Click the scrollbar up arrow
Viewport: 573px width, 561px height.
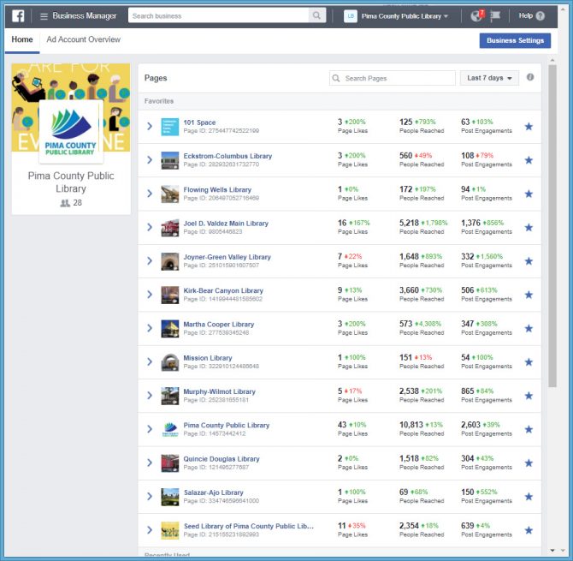coord(552,60)
